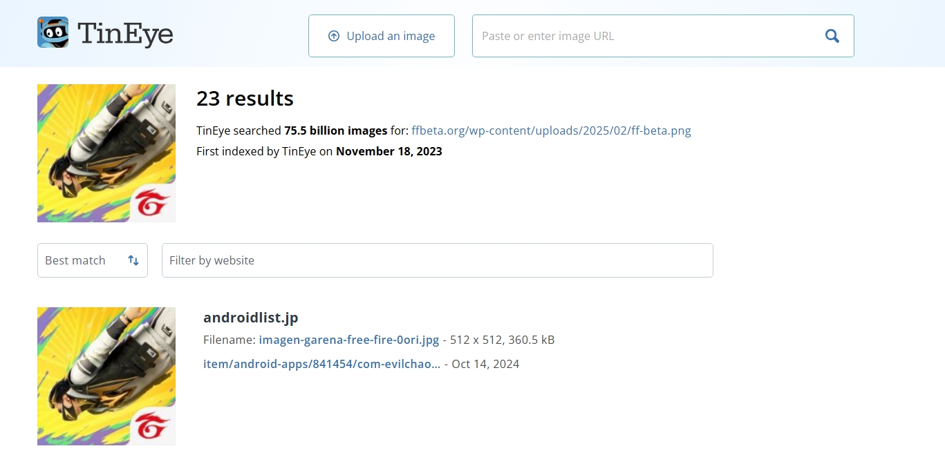Focus the Paste or enter image URL field
Viewport: 945px width, 464px height.
tap(643, 36)
